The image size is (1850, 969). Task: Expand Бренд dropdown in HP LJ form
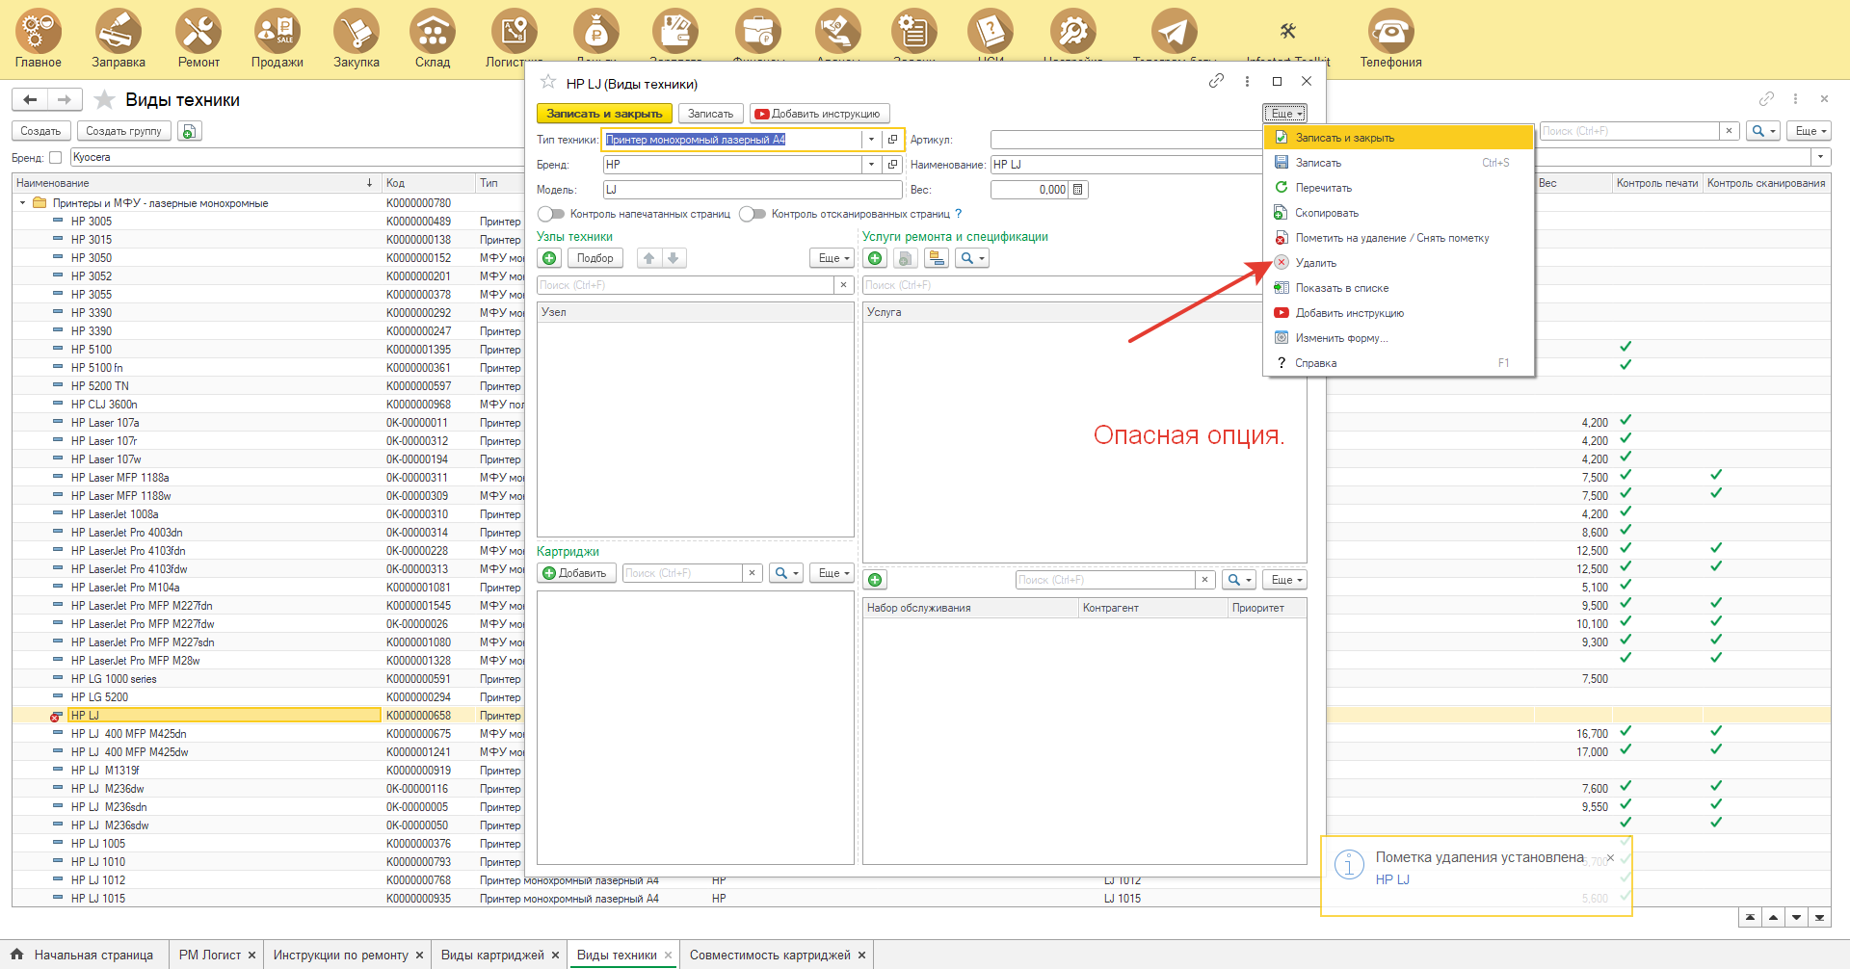coord(872,165)
